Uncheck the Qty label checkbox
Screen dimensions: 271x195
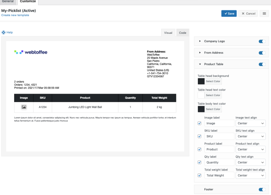199,162
